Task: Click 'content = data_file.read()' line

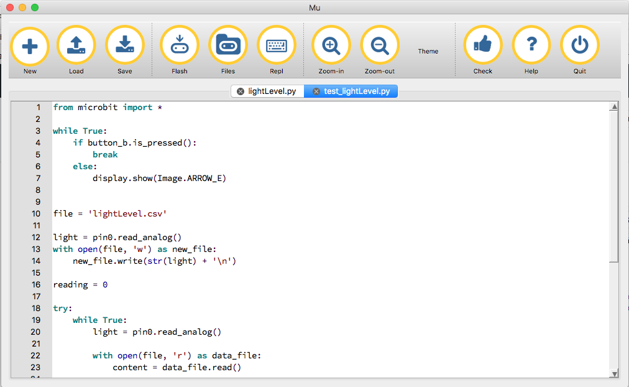Action: 177,367
